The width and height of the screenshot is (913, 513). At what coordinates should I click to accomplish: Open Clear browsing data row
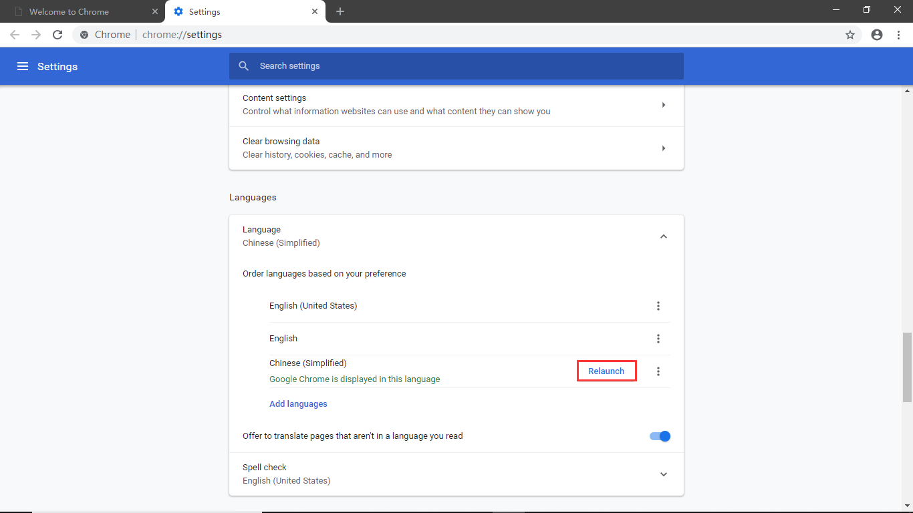(x=456, y=148)
